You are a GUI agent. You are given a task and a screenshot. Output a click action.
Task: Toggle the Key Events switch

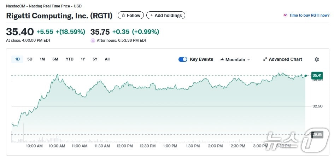pyautogui.click(x=183, y=59)
